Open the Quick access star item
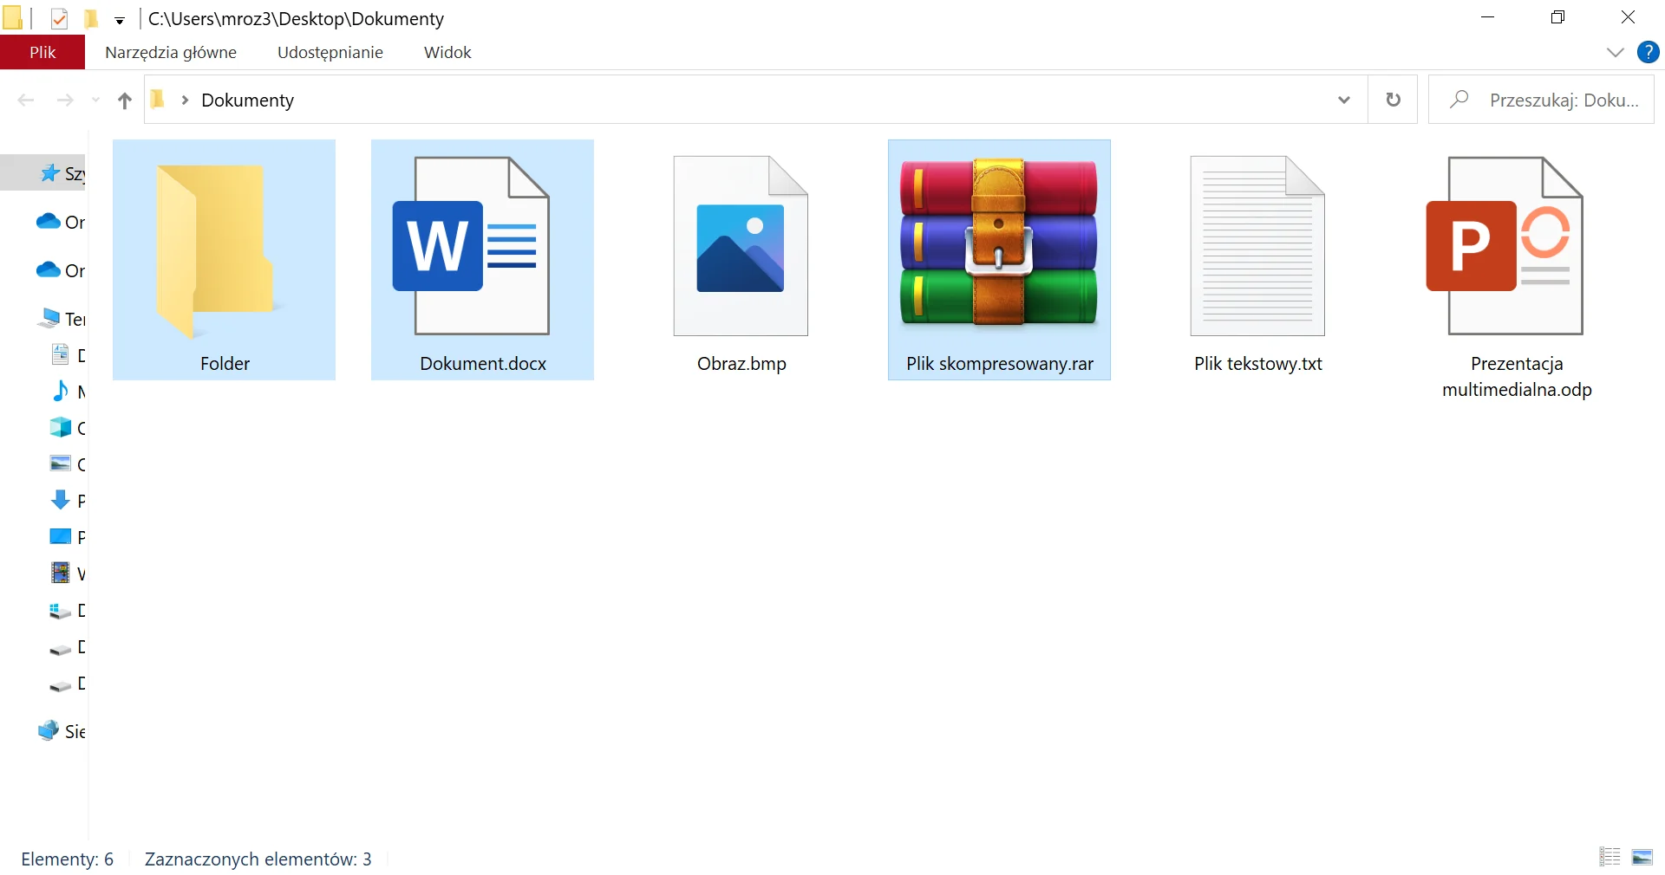Screen dimensions: 1665x875 coord(50,173)
